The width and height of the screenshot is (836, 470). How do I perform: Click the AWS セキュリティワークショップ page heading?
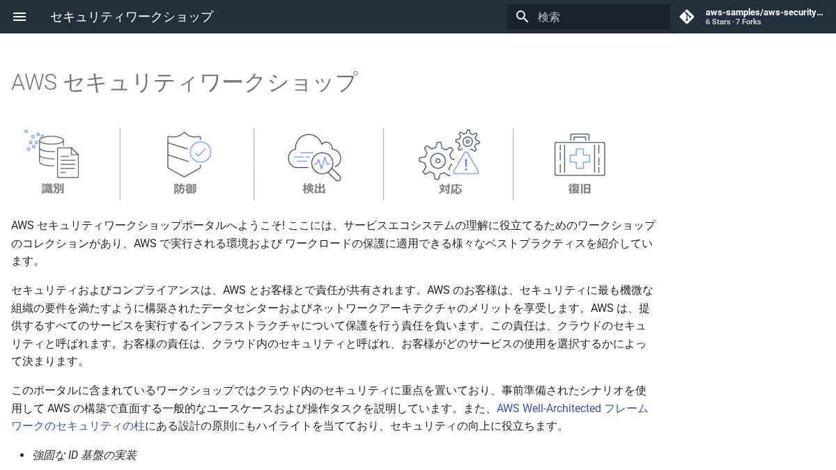coord(185,82)
